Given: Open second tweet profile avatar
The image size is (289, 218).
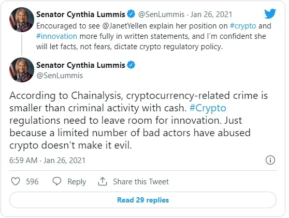Looking at the screenshot, I should [x=22, y=70].
